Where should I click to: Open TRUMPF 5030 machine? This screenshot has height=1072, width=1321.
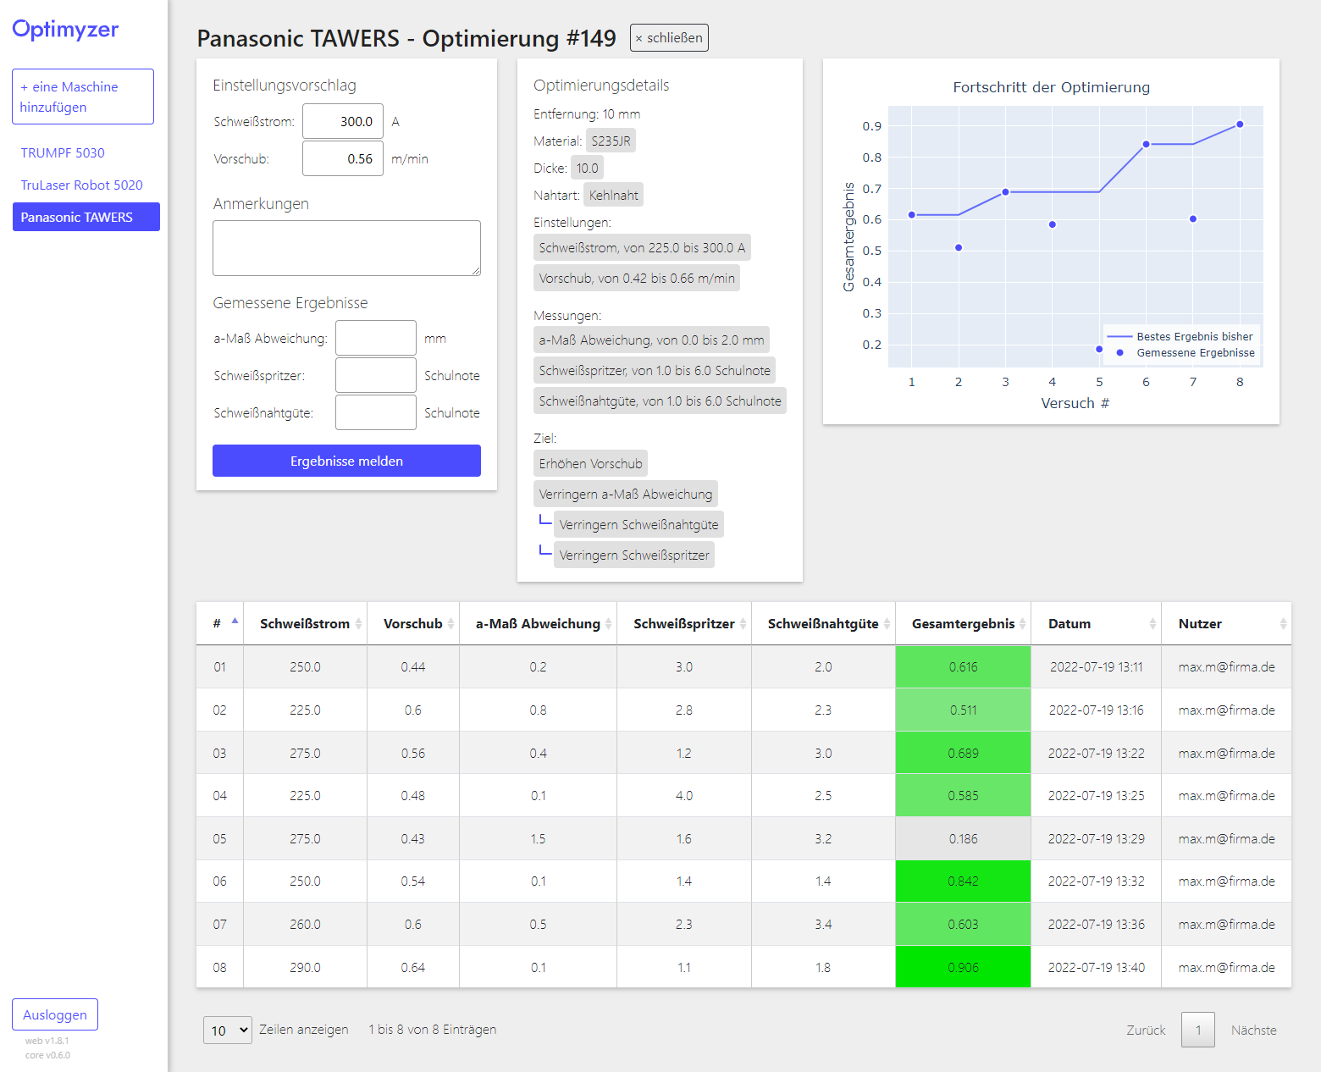[x=63, y=152]
